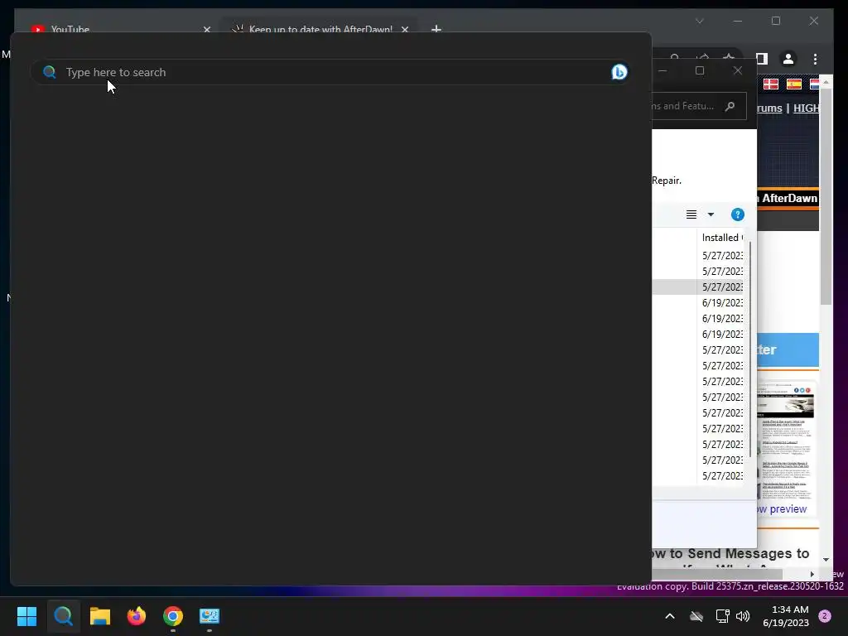Show hidden tray icons chevron
The height and width of the screenshot is (636, 848).
point(669,616)
